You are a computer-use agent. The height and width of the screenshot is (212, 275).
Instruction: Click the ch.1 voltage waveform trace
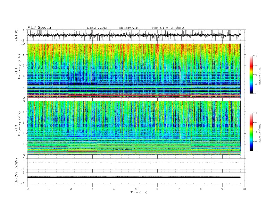(134, 35)
